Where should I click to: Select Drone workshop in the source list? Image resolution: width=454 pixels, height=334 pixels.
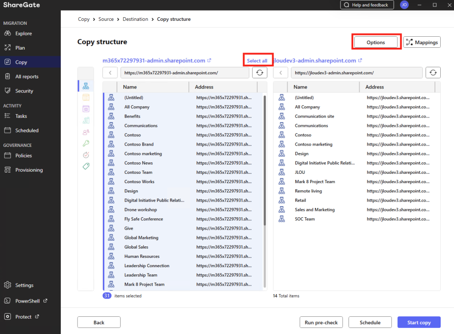point(183,210)
